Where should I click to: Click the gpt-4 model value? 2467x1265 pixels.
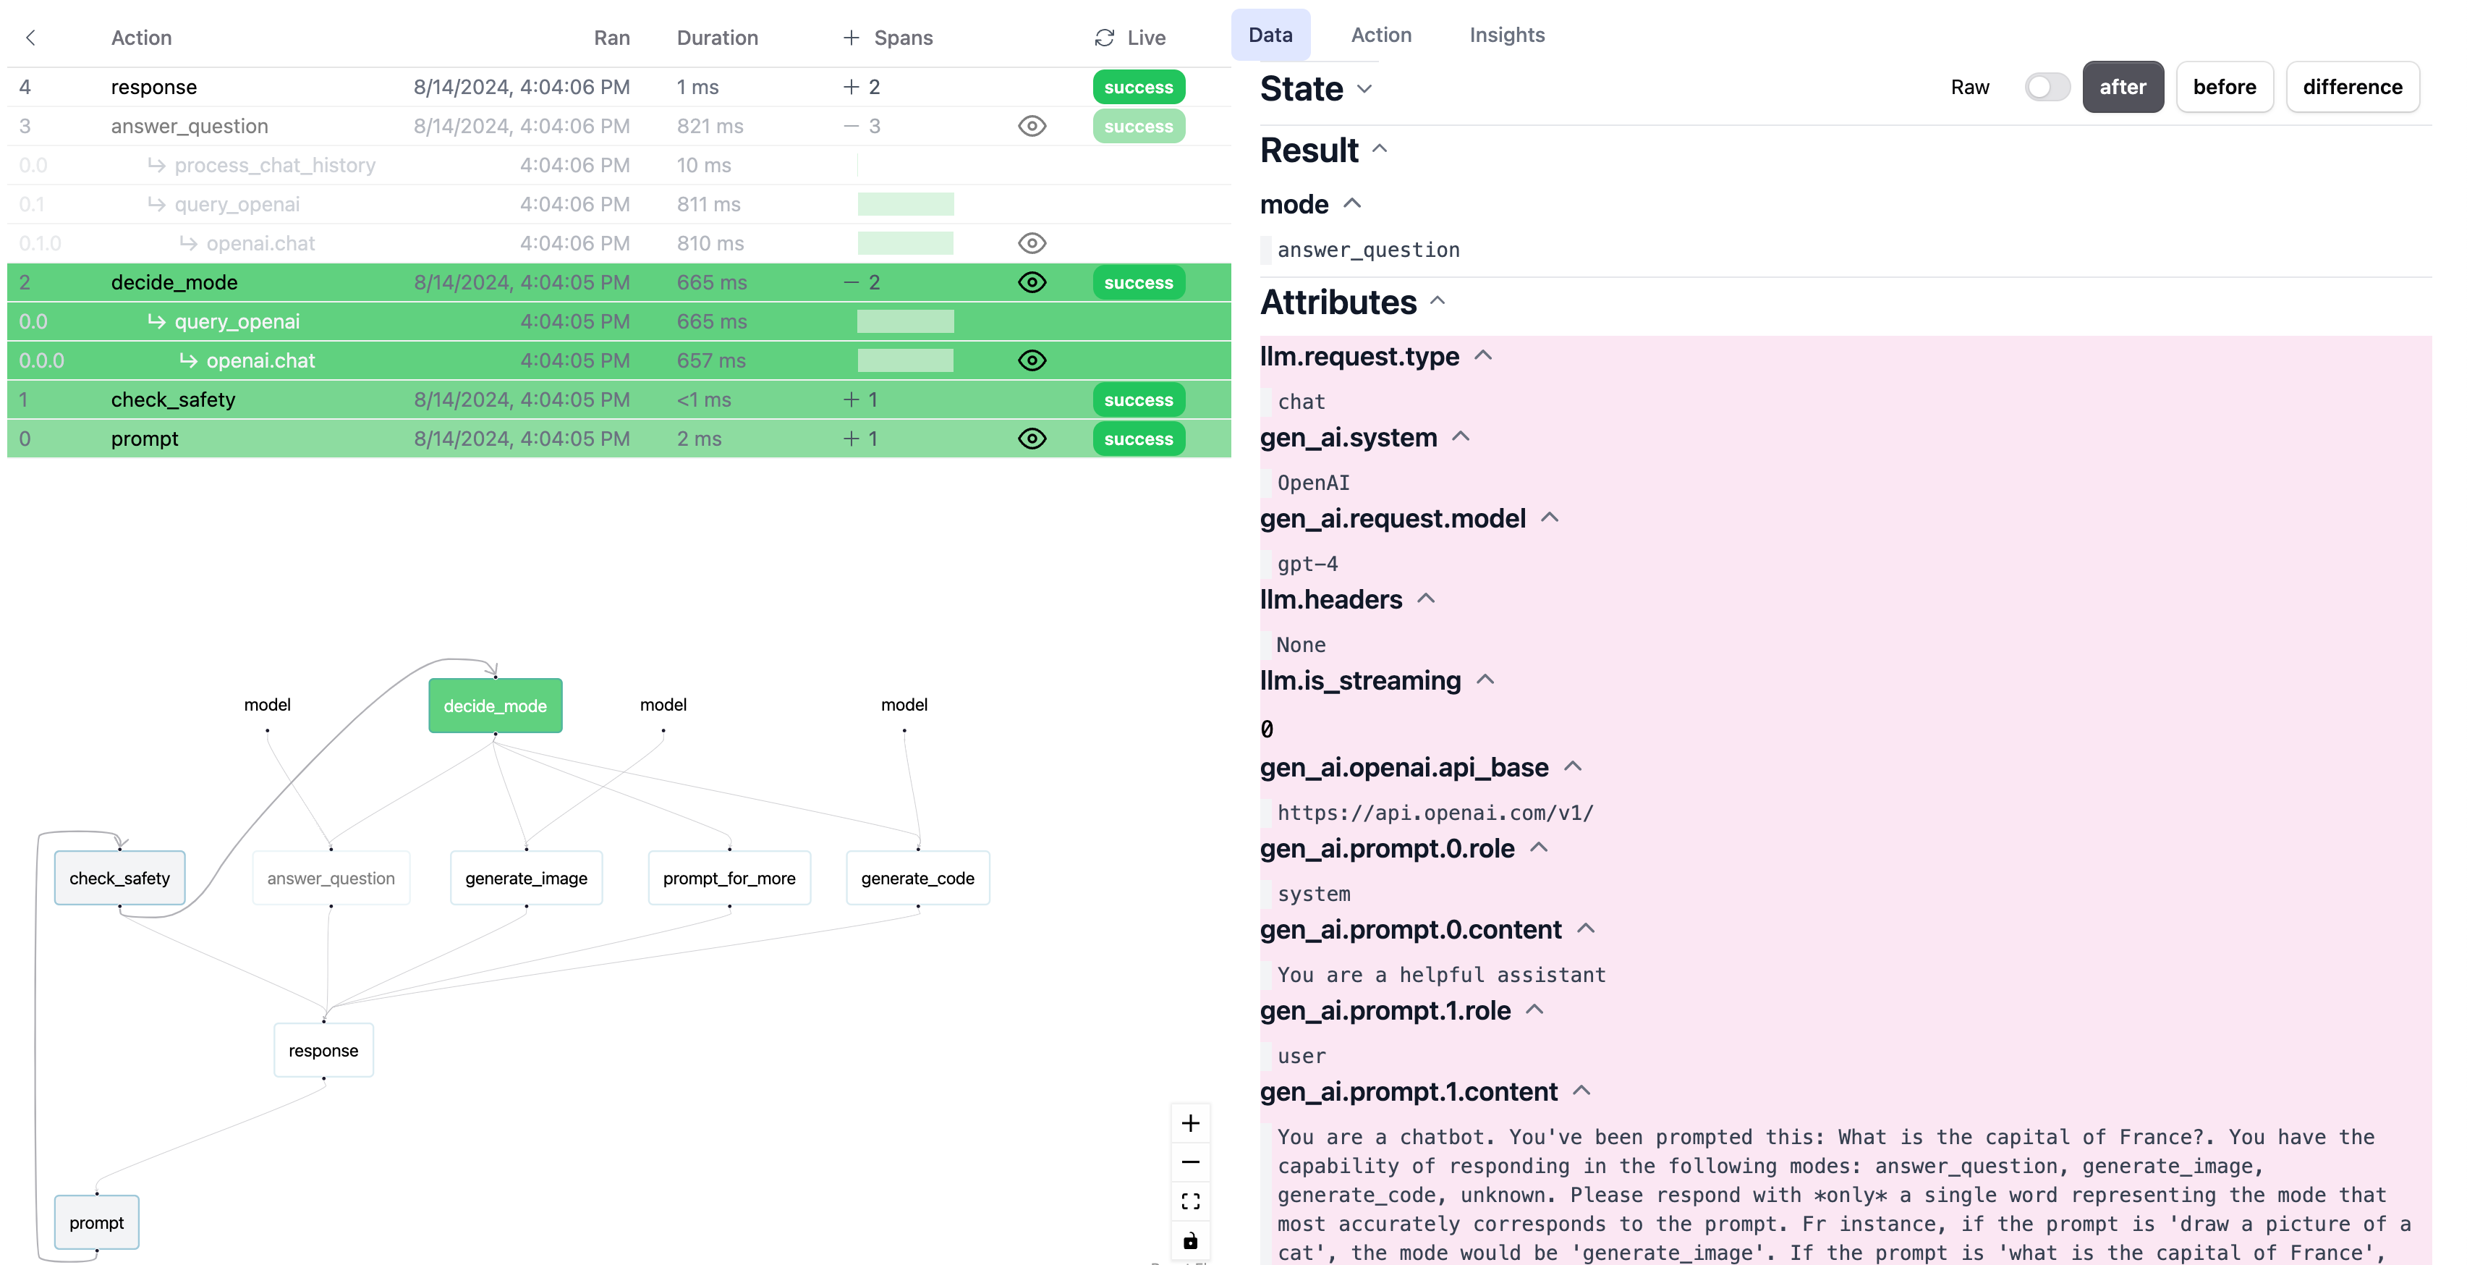(1307, 564)
